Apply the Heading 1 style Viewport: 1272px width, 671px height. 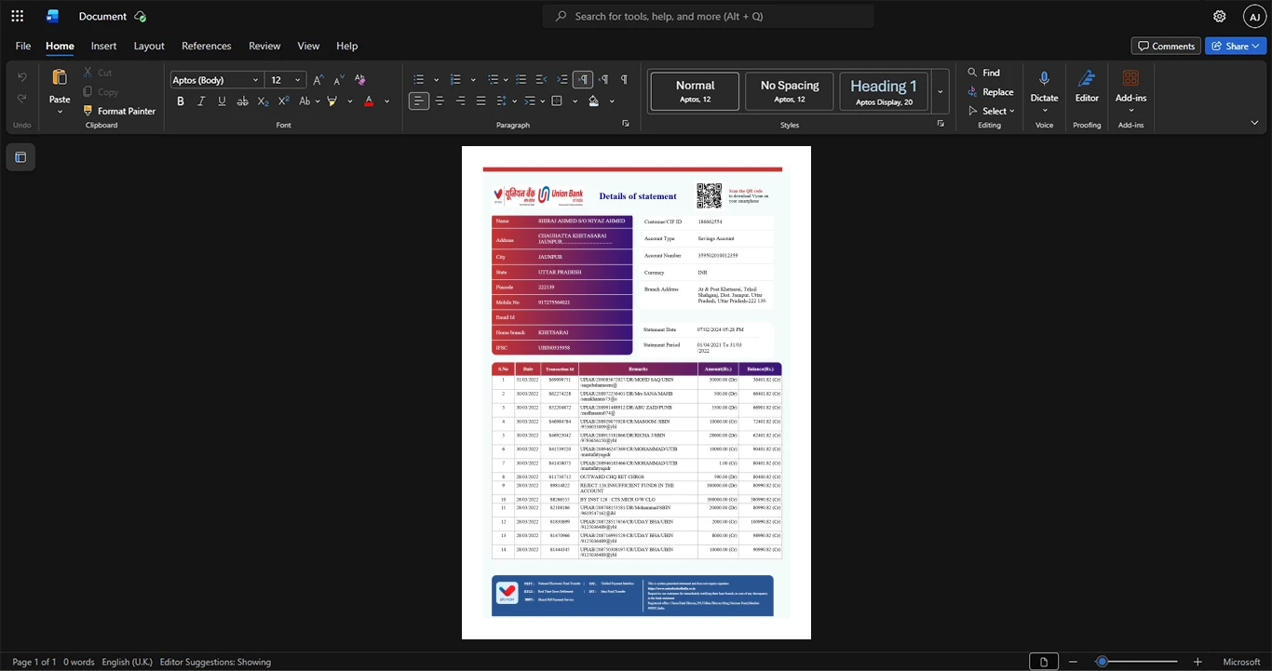(x=884, y=91)
